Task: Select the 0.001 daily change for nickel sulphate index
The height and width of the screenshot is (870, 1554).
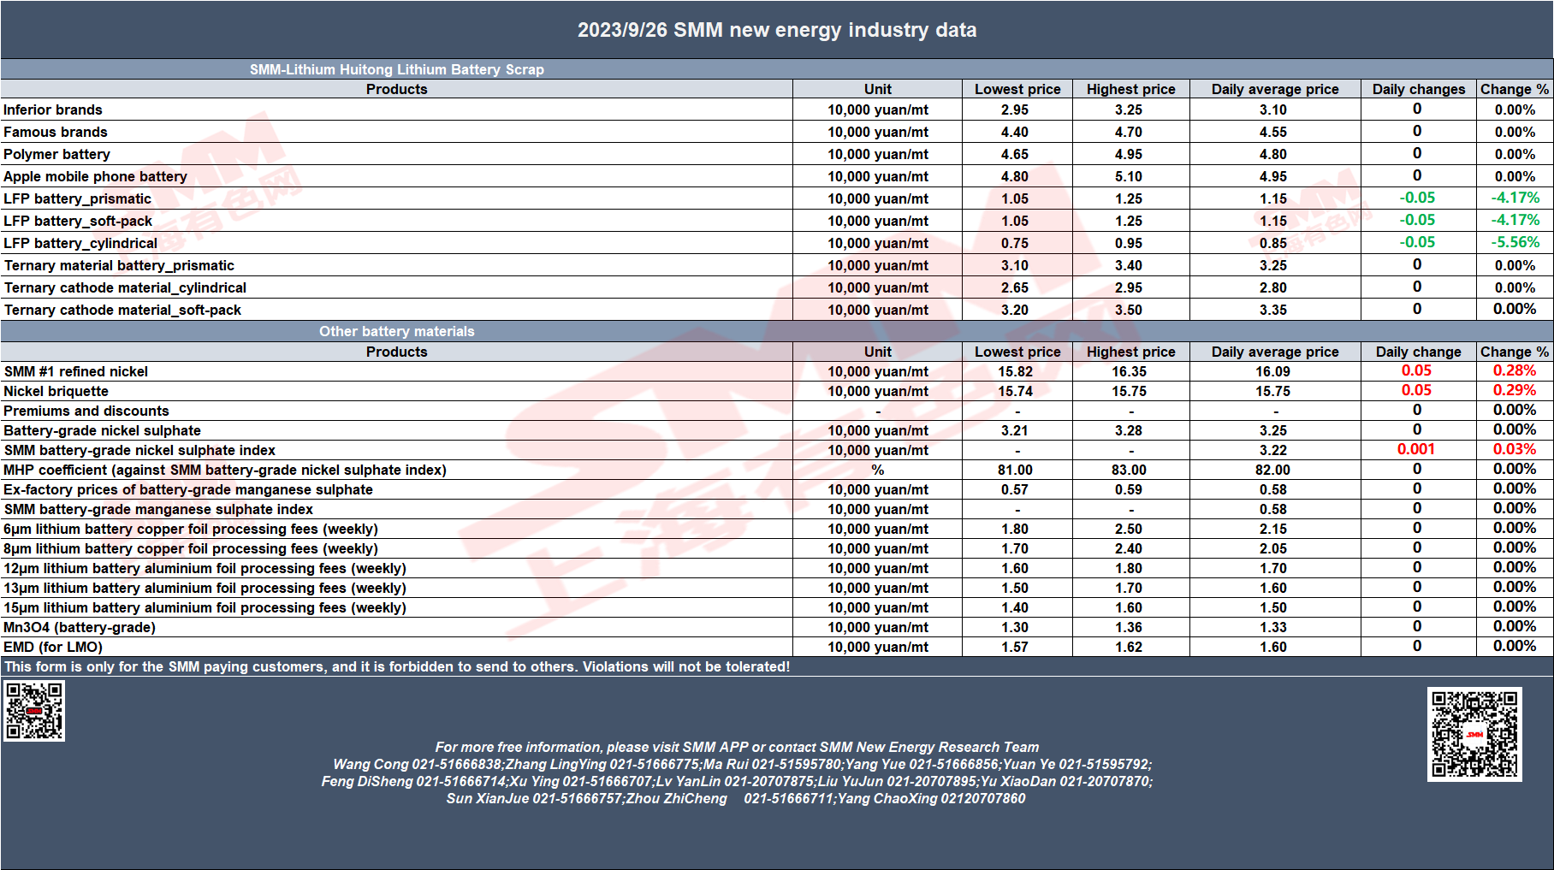Action: tap(1416, 449)
